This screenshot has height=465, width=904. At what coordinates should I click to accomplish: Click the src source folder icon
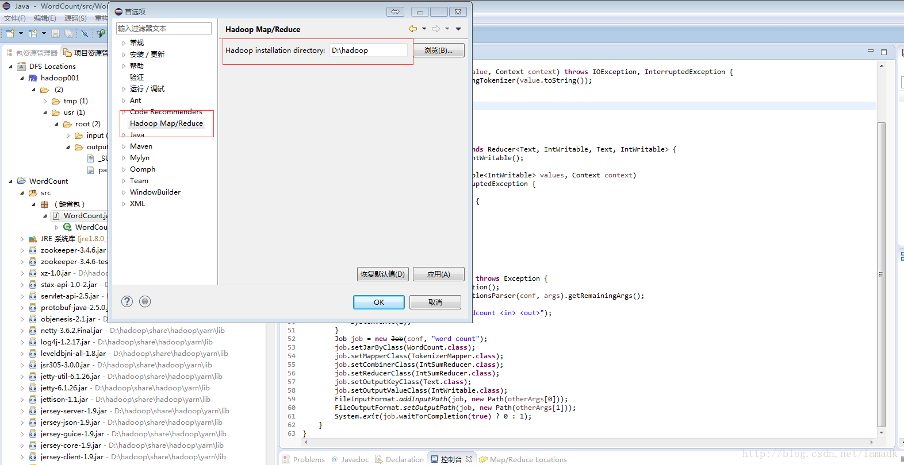pyautogui.click(x=33, y=193)
